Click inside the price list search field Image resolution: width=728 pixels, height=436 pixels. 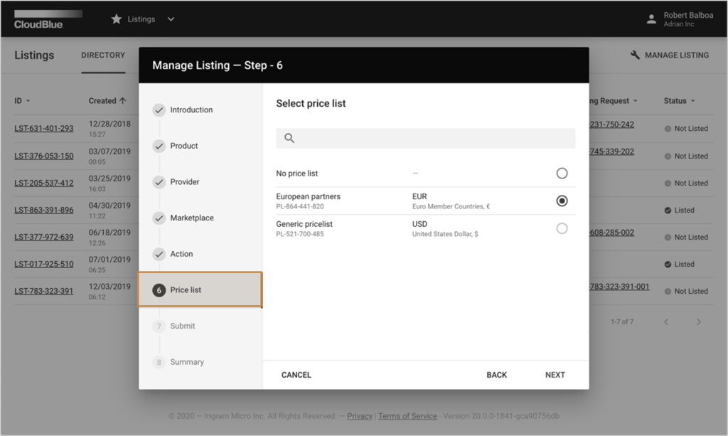pos(427,137)
